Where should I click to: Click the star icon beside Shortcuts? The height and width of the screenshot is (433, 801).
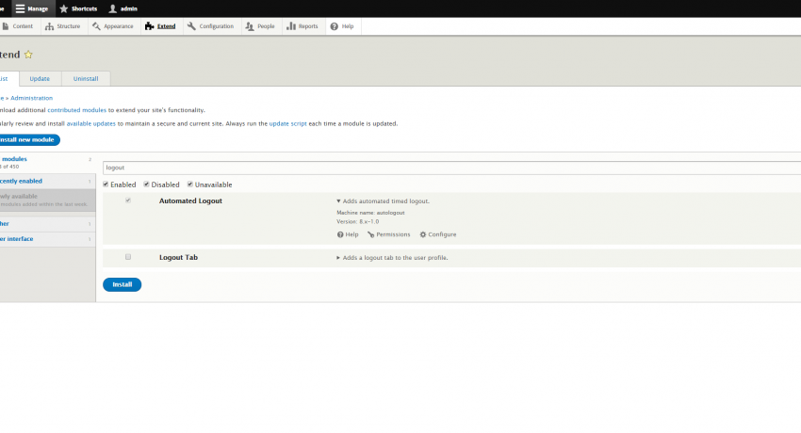coord(64,8)
